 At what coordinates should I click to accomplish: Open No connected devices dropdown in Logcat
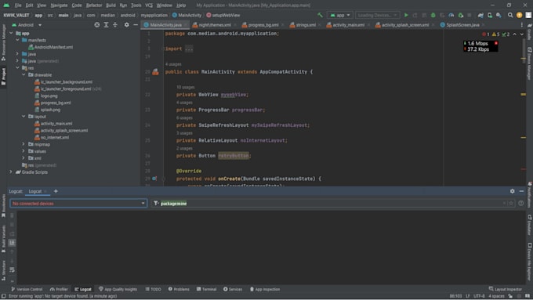click(x=78, y=203)
